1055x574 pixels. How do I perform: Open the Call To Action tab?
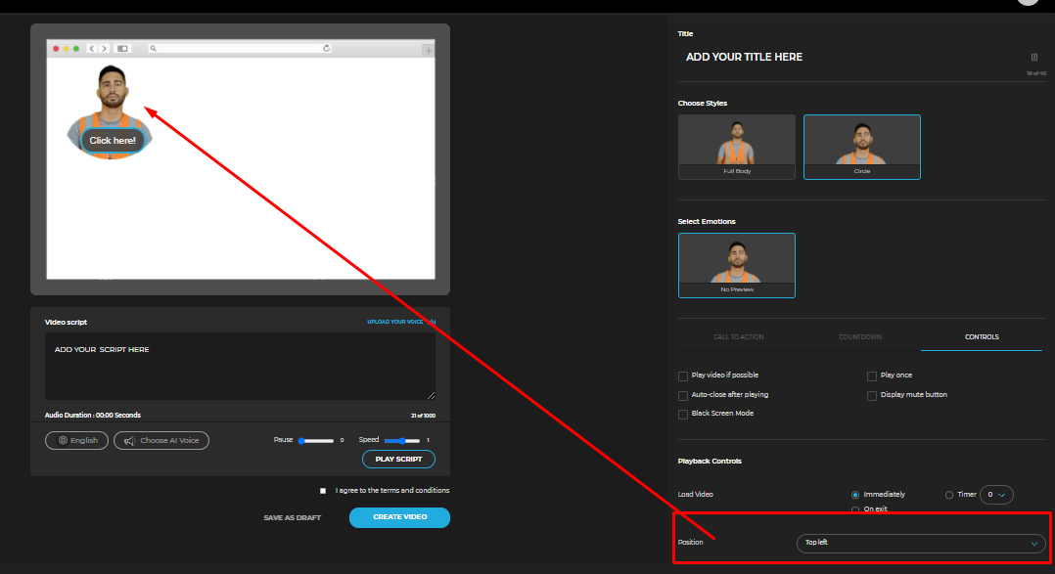click(x=738, y=336)
